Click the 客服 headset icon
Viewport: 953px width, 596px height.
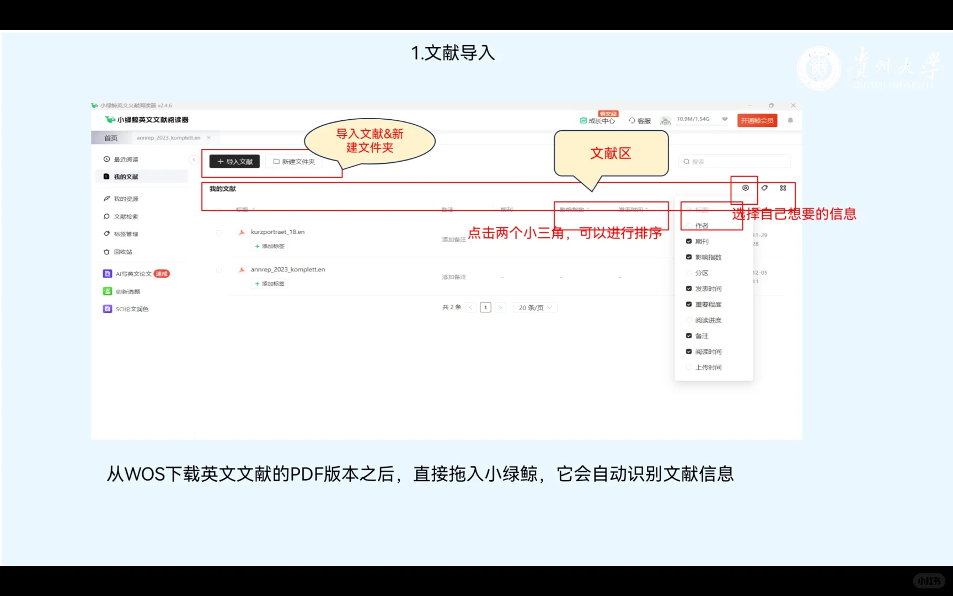[x=632, y=120]
